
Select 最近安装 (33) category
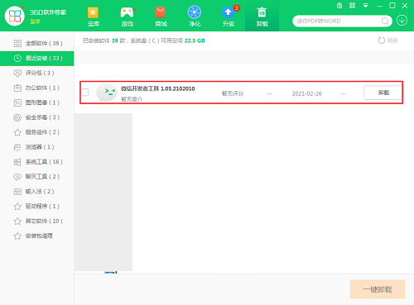(36, 58)
